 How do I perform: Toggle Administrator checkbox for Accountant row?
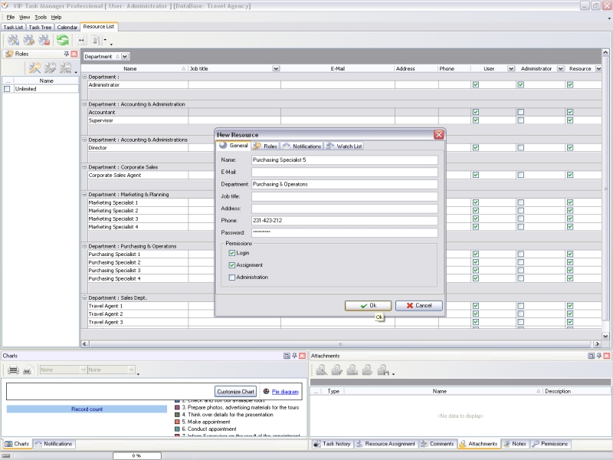(521, 112)
